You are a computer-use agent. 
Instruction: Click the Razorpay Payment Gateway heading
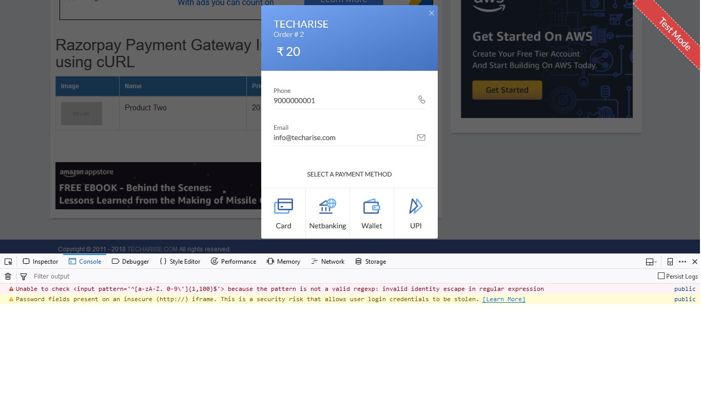tap(158, 53)
